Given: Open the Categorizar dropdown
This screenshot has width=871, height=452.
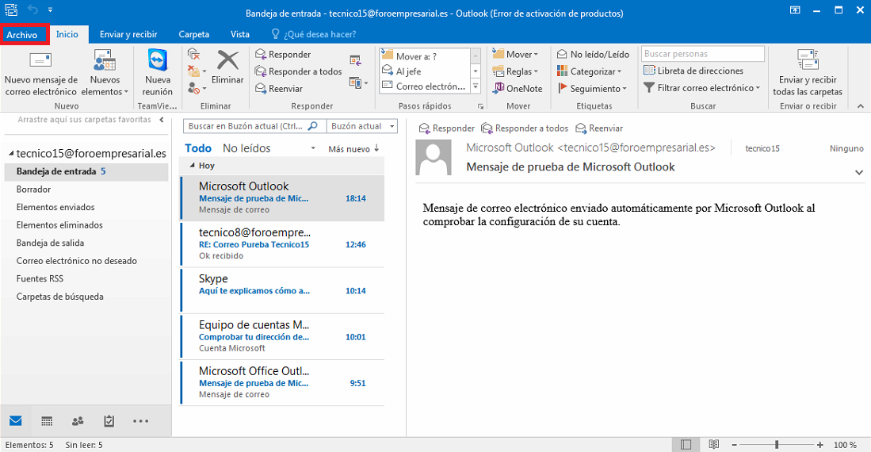Looking at the screenshot, I should (x=589, y=71).
